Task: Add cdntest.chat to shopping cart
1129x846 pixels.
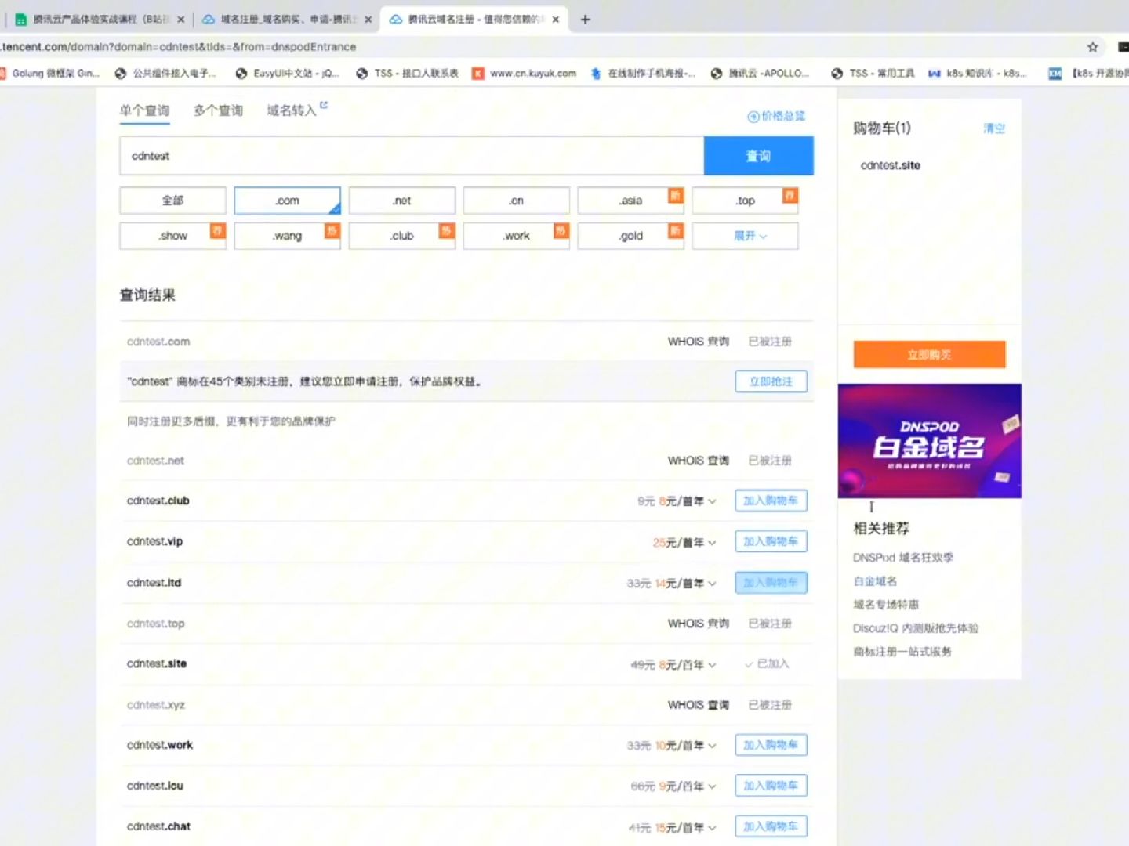Action: click(x=771, y=826)
